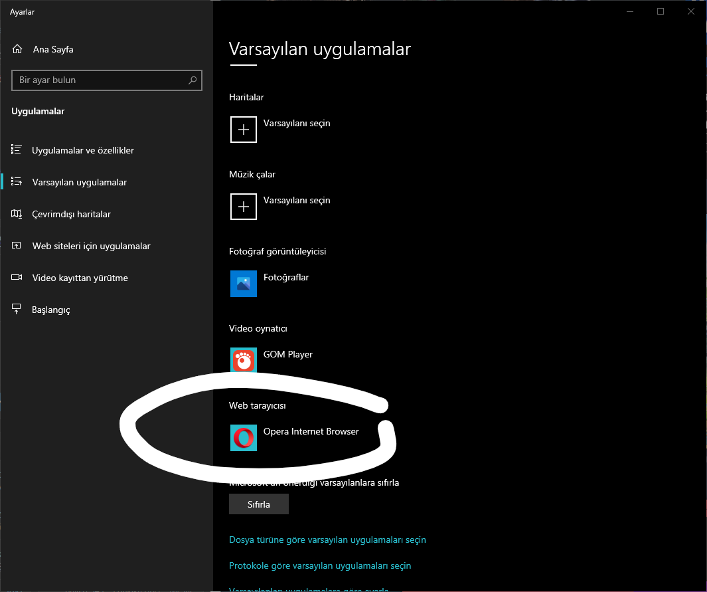This screenshot has width=707, height=592.
Task: Change browser via Opera Internet Browser label
Action: (311, 431)
